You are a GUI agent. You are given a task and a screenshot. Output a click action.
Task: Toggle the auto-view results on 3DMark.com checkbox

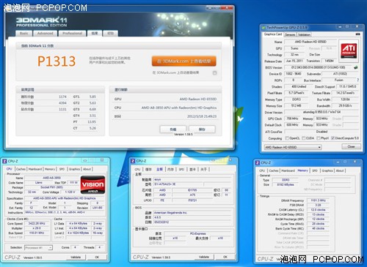coord(214,72)
